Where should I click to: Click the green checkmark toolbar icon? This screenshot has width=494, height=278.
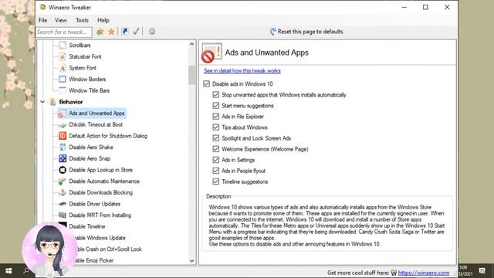tap(136, 32)
